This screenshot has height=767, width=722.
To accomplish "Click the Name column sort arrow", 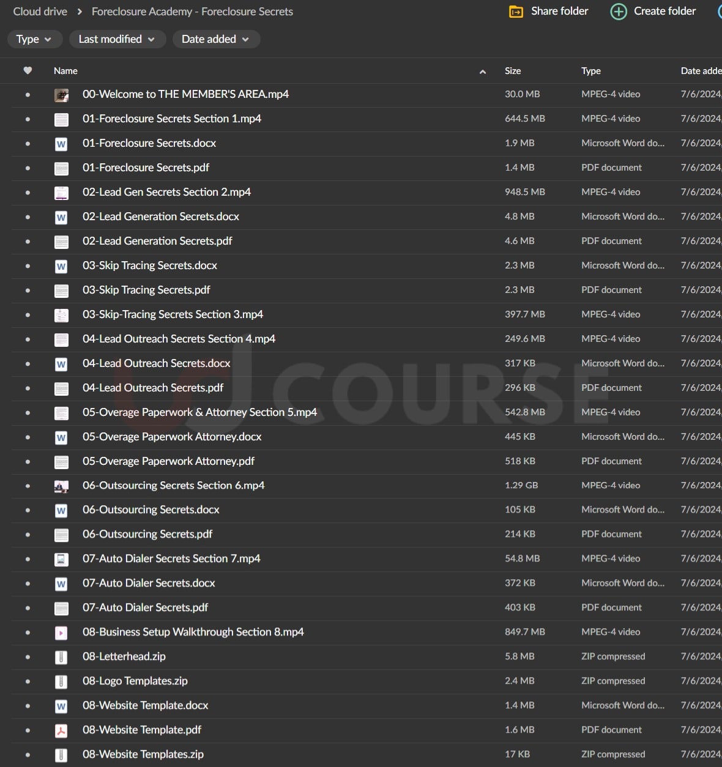I will (482, 72).
